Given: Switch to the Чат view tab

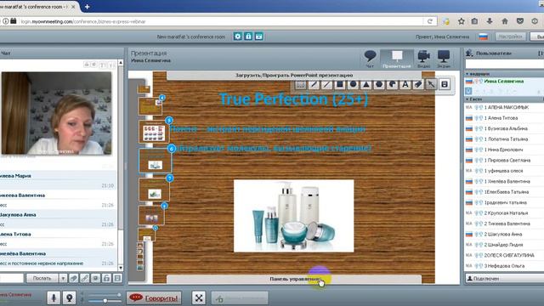Looking at the screenshot, I should [x=370, y=59].
